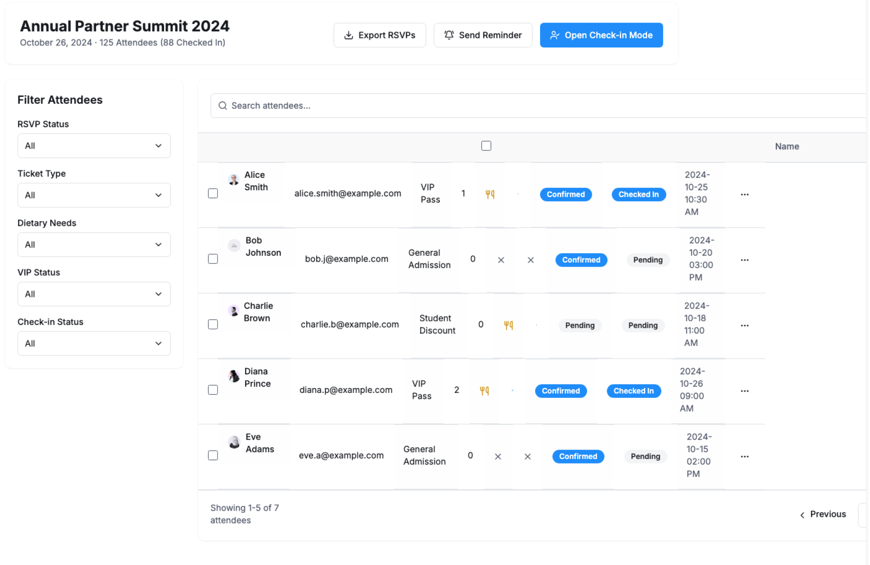Click Bob Johnson's placeholder avatar
The image size is (870, 565).
coord(234,246)
